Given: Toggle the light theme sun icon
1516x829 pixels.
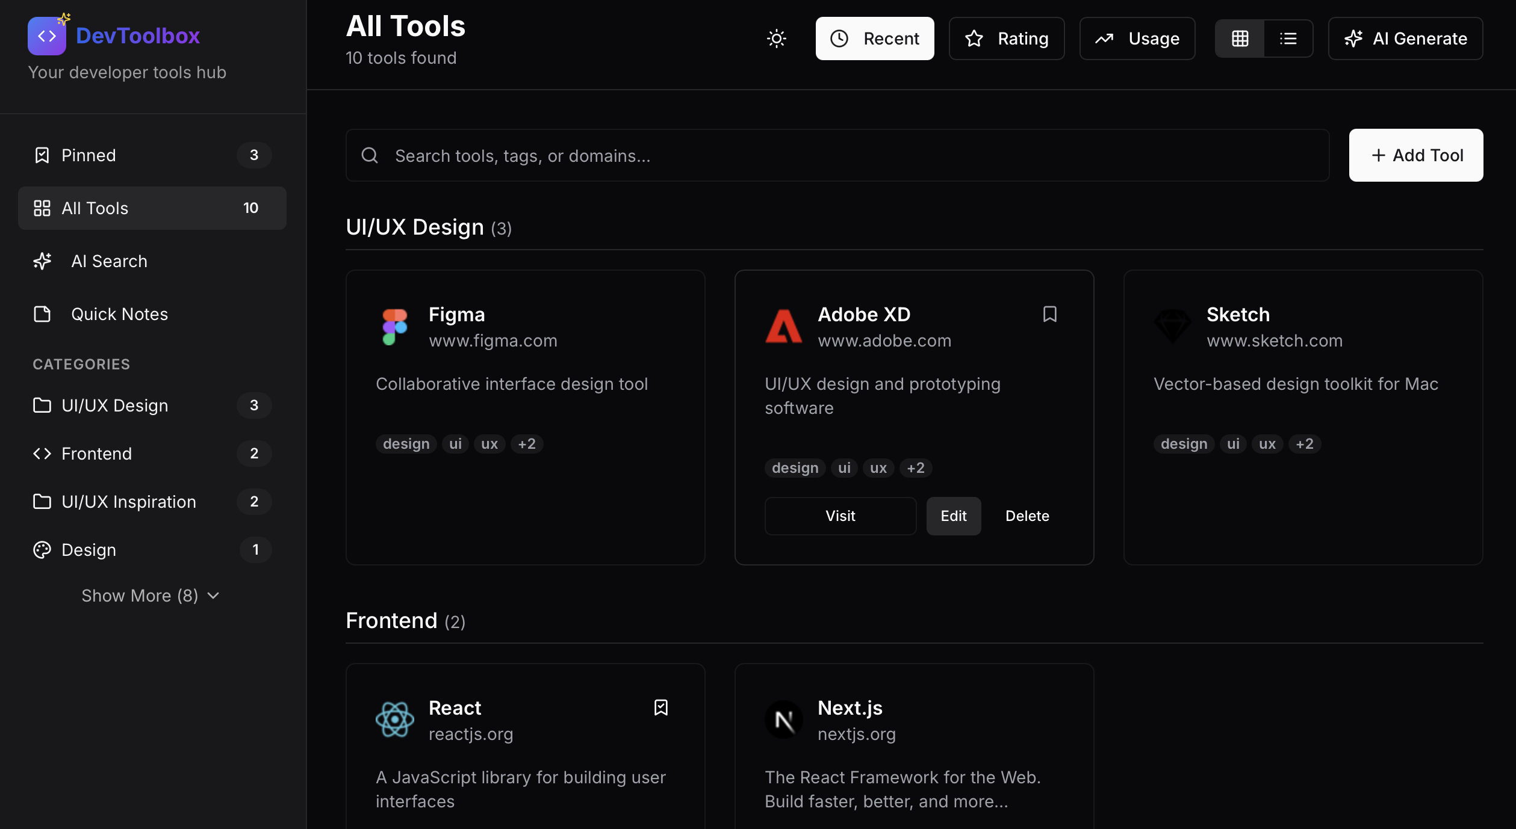Looking at the screenshot, I should coord(777,39).
